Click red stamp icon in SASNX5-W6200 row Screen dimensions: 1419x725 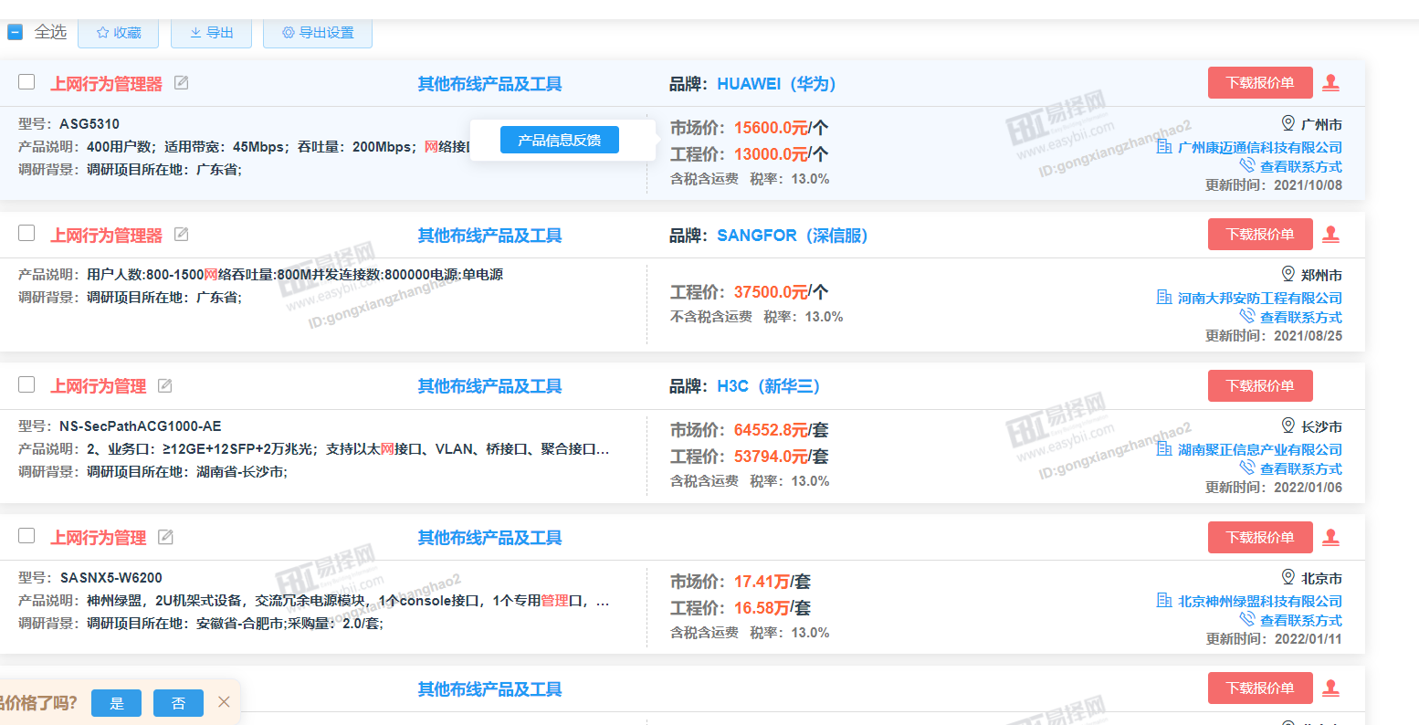[x=1331, y=537]
